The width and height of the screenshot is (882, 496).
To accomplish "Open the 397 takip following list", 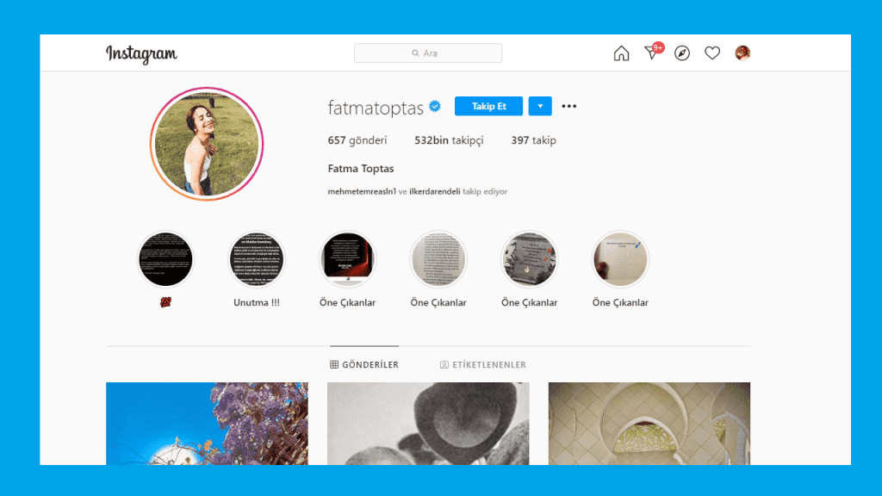I will pyautogui.click(x=533, y=140).
